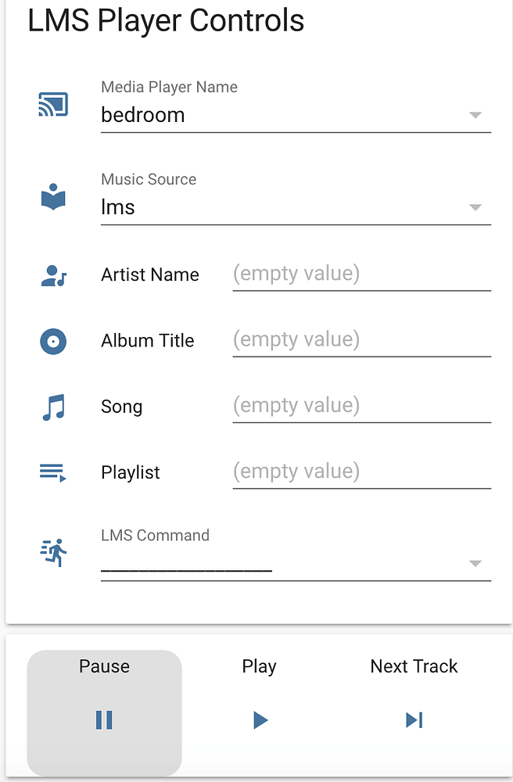The height and width of the screenshot is (782, 513).
Task: Click the Pause icon
Action: tap(103, 719)
